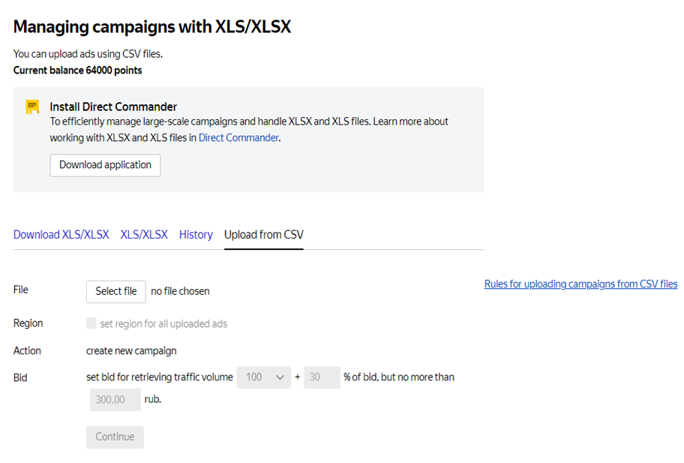Click the Install Direct Commander heading
The height and width of the screenshot is (463, 684).
[113, 107]
